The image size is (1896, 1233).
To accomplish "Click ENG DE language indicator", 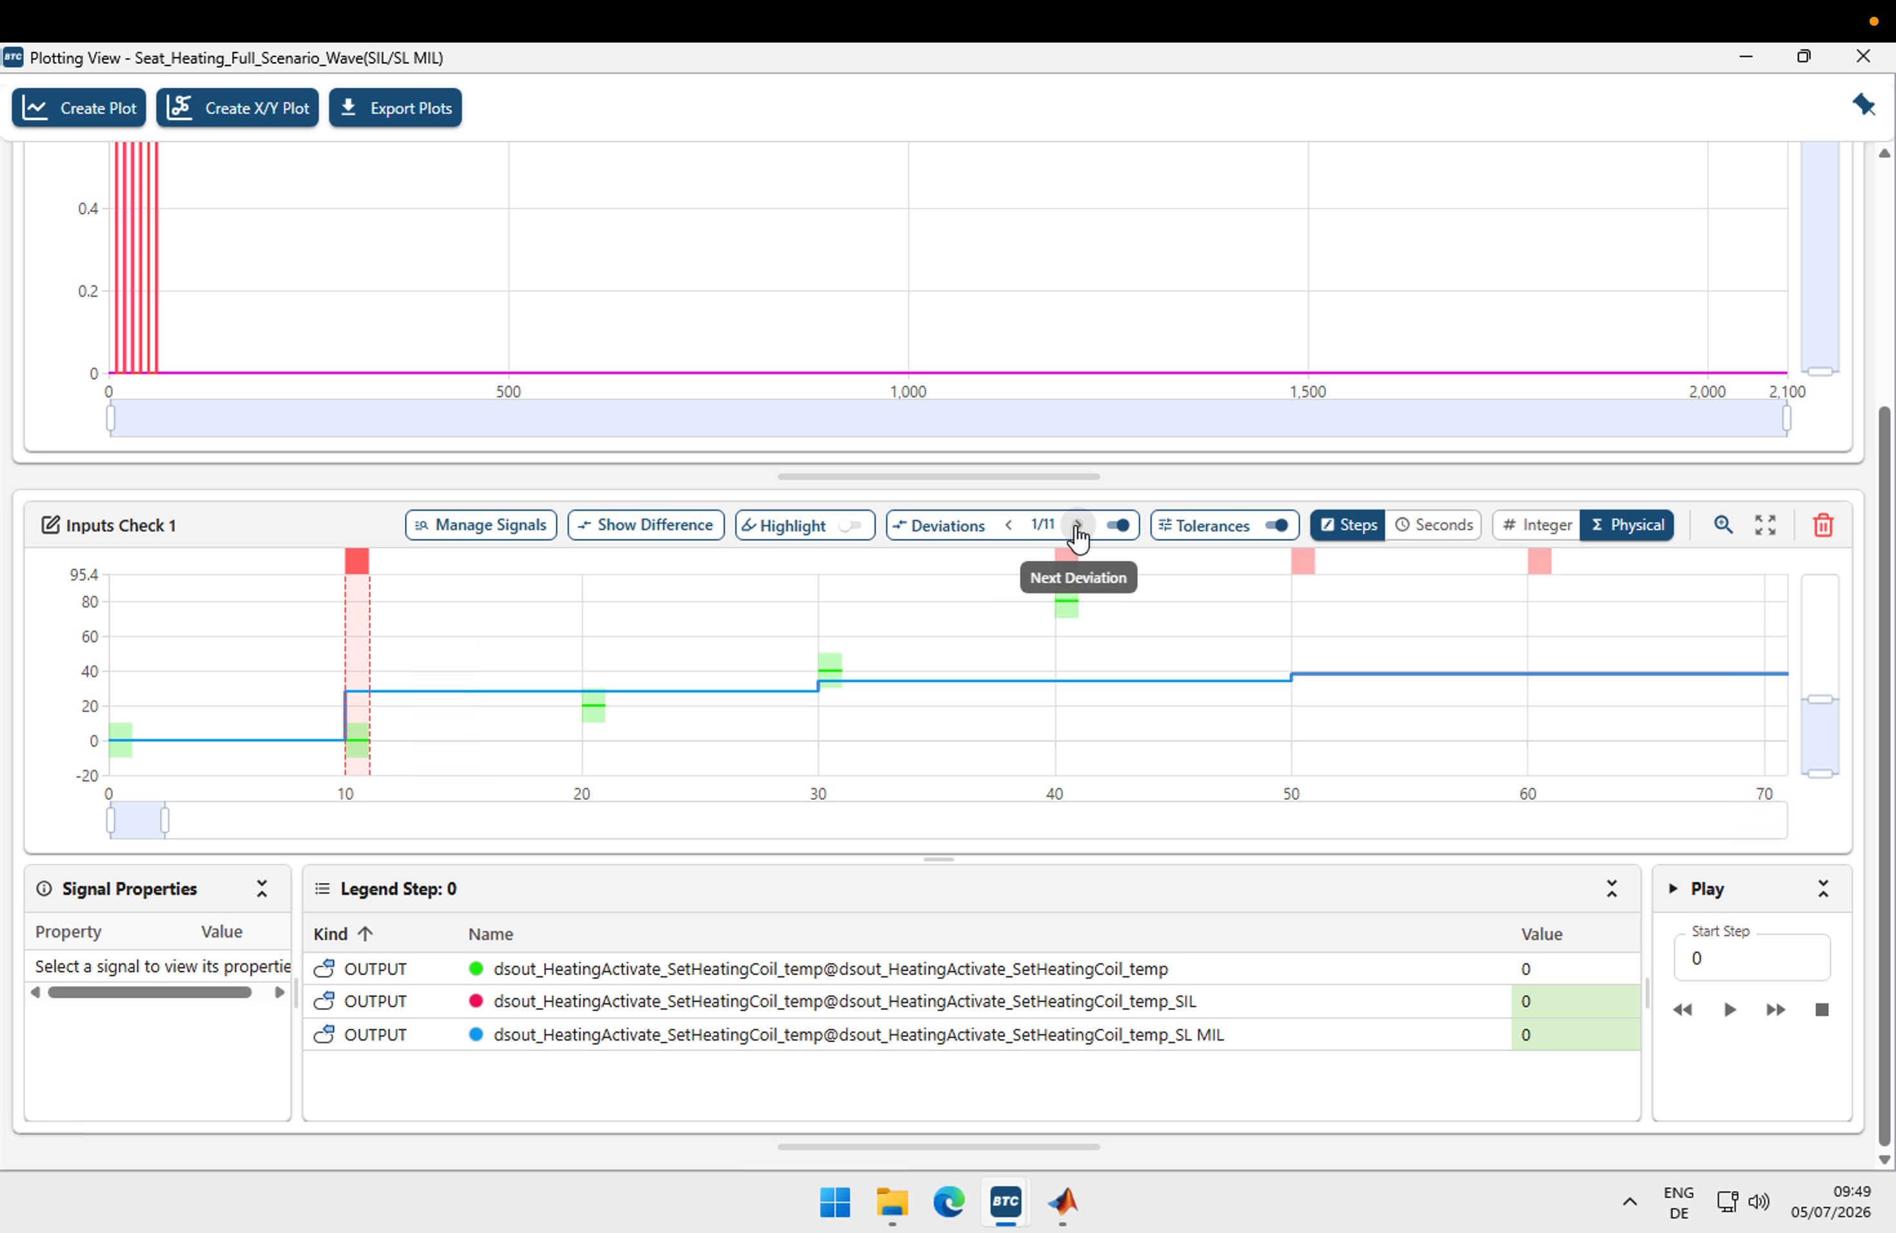I will click(1679, 1203).
